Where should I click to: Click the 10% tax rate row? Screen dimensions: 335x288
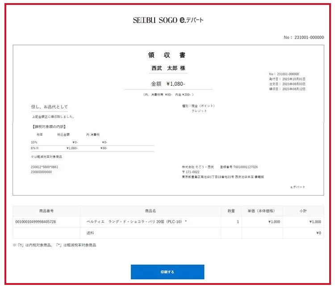[x=92, y=142]
